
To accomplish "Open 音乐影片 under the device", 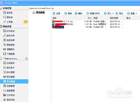I will pos(9,68).
